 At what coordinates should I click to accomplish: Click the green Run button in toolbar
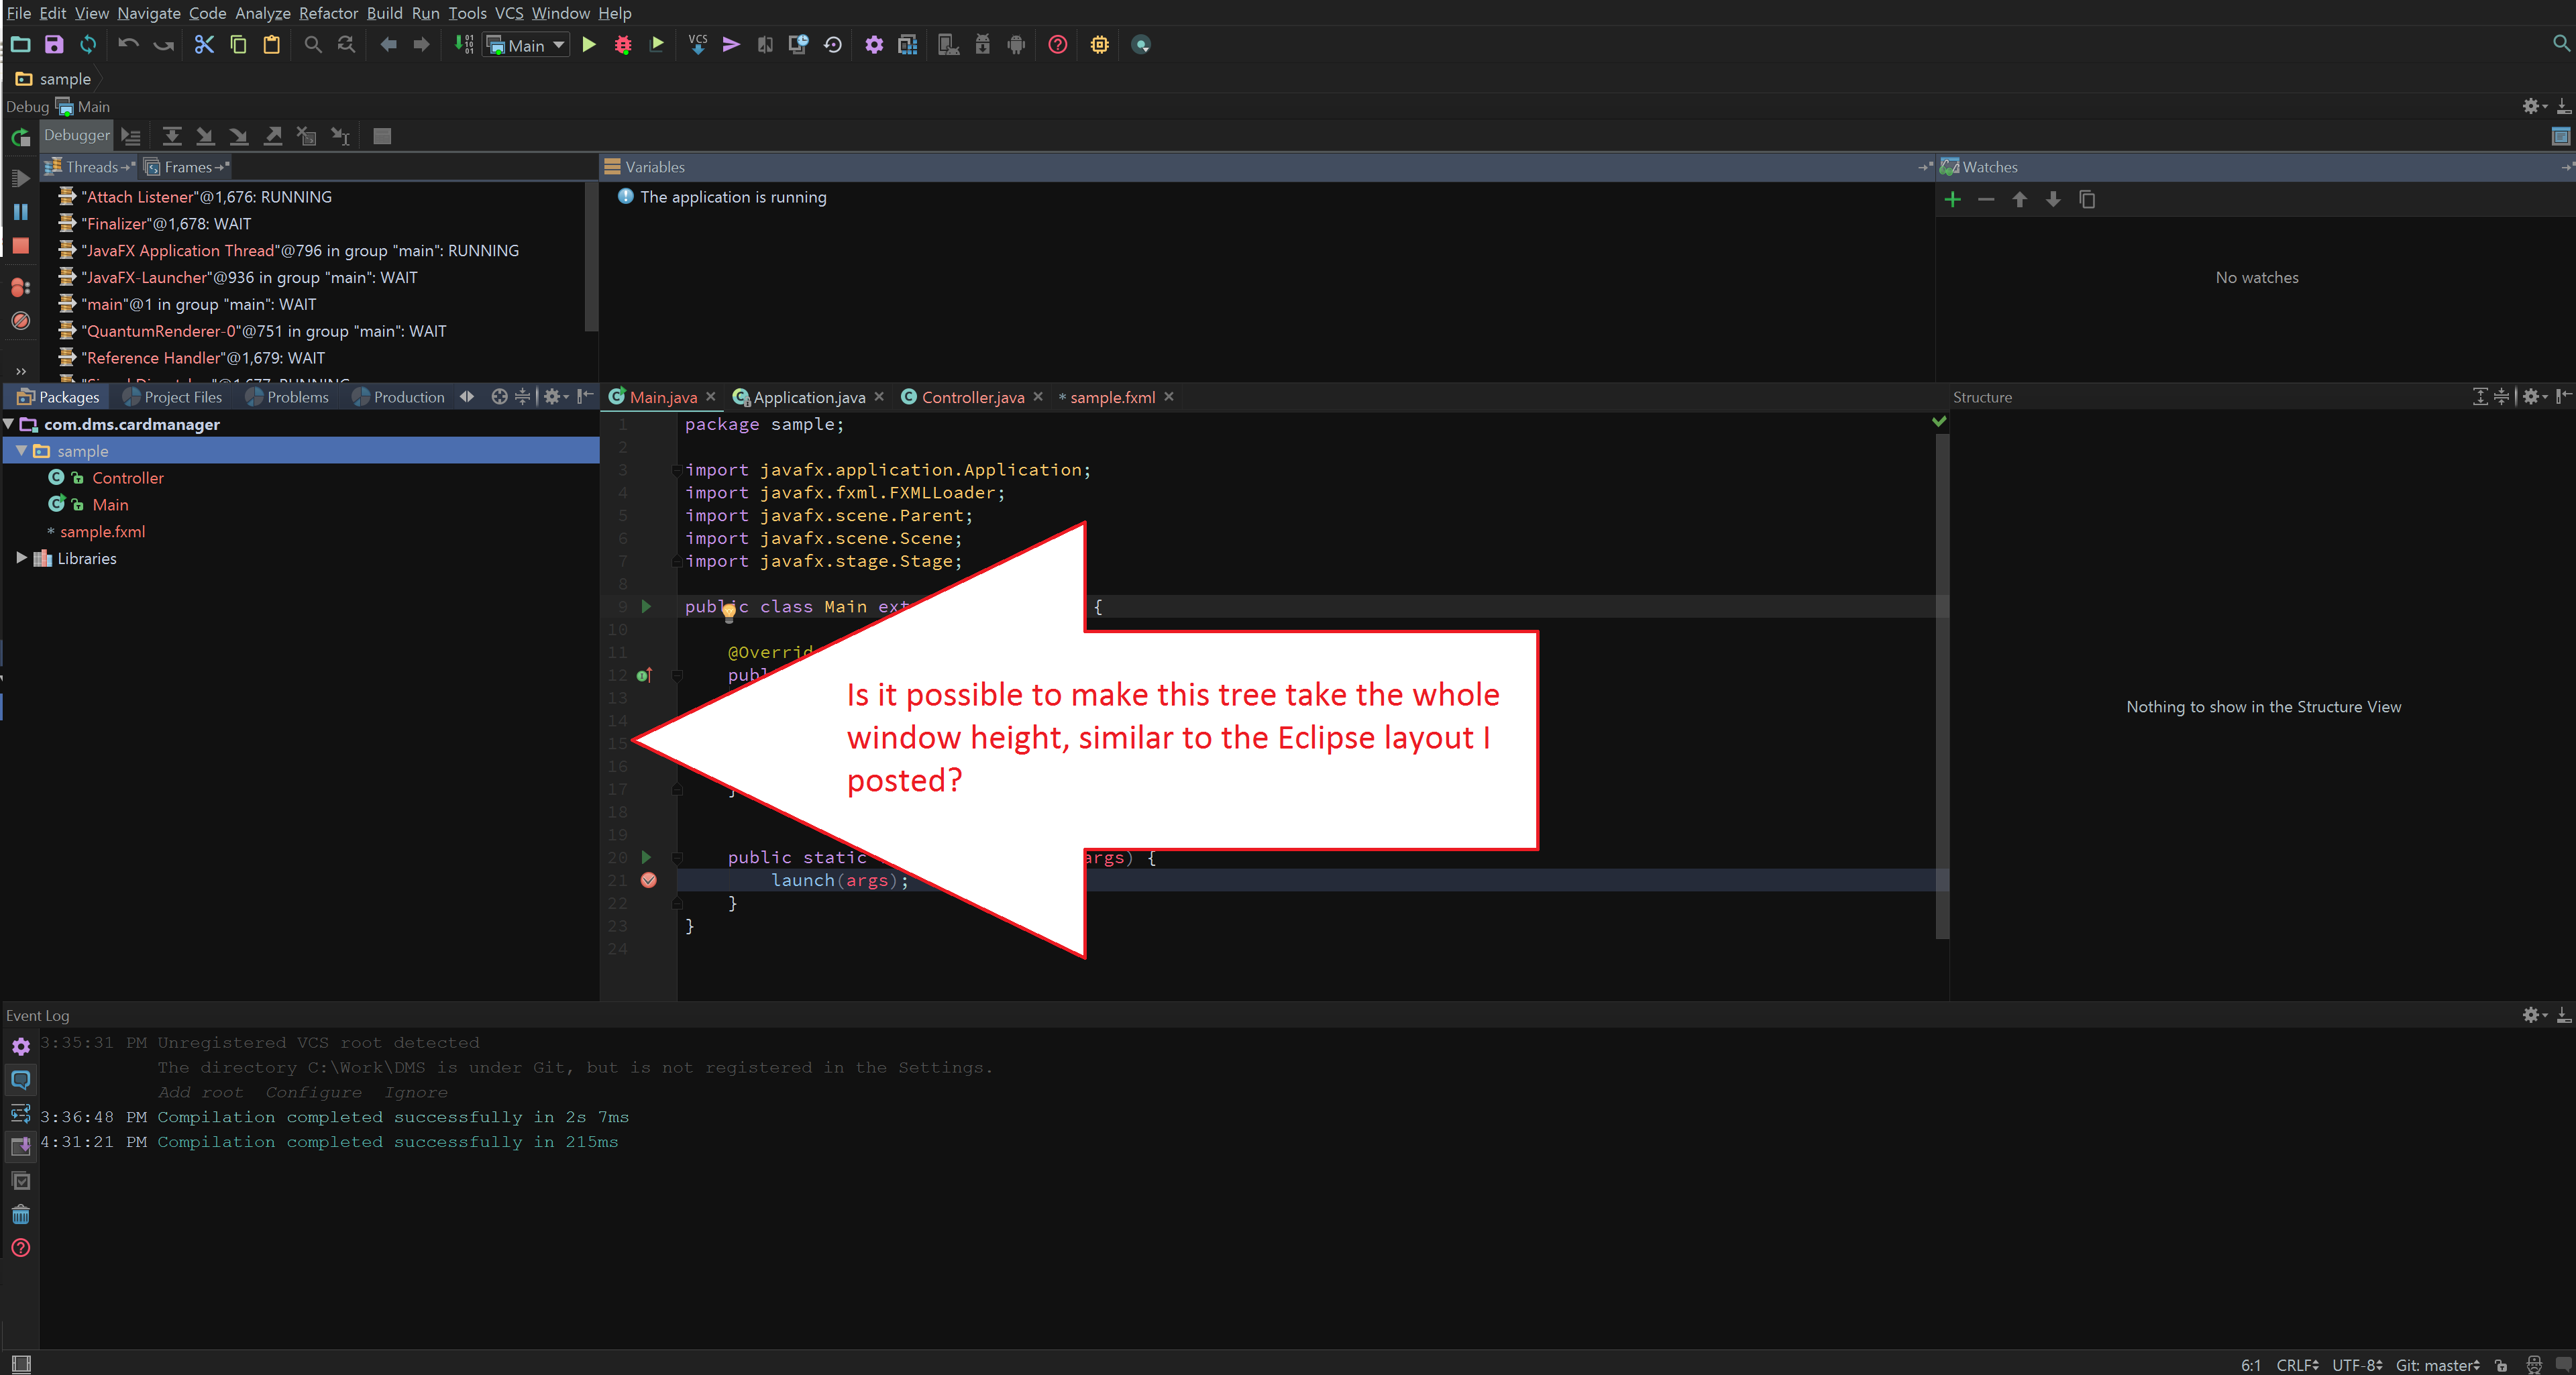589,45
